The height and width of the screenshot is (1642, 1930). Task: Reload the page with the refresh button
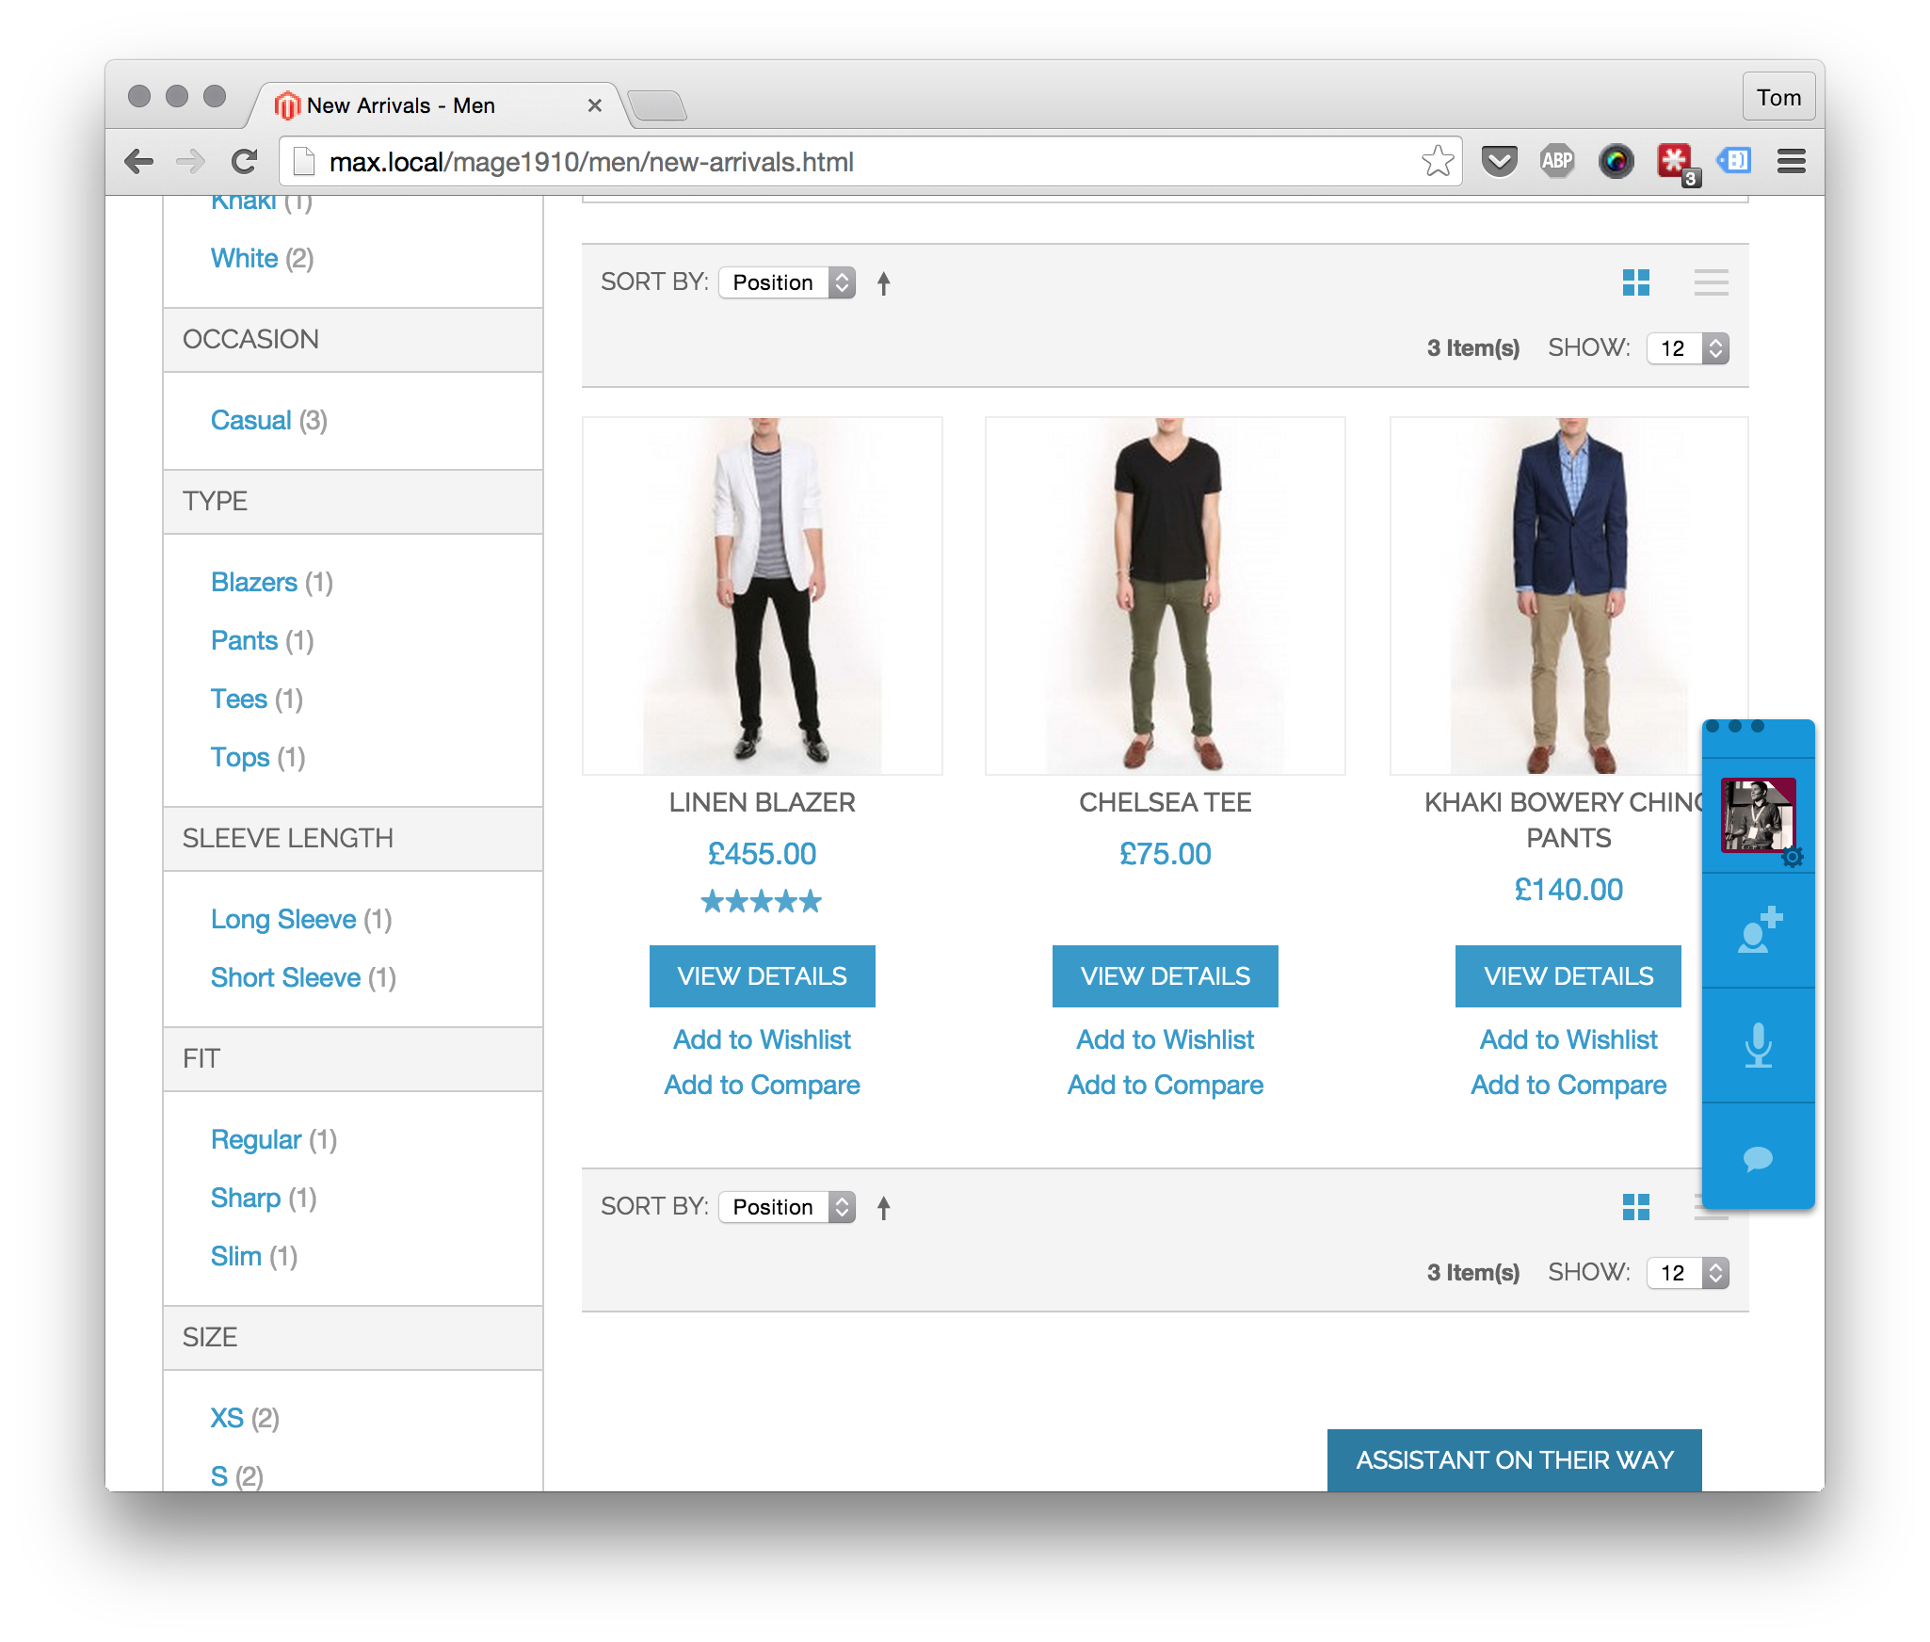[245, 161]
